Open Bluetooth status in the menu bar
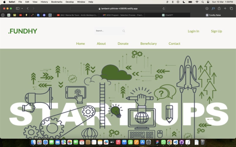This screenshot has width=236, height=147. [173, 2]
